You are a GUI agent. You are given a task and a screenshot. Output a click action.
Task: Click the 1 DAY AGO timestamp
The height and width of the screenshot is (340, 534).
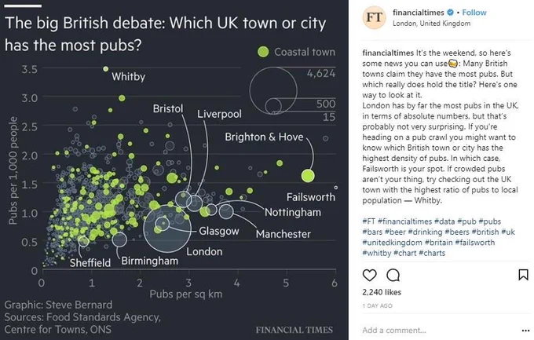click(378, 306)
